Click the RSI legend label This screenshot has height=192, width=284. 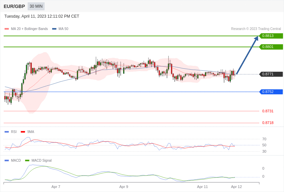pos(14,132)
